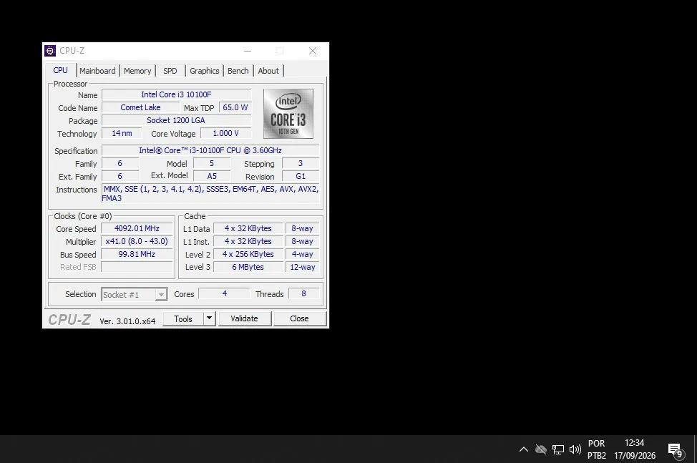Click the Threads value 8

[x=303, y=293]
